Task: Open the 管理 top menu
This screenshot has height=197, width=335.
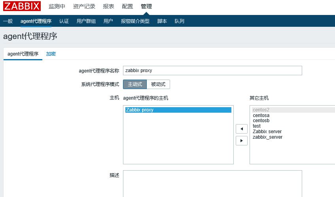Action: pos(146,6)
